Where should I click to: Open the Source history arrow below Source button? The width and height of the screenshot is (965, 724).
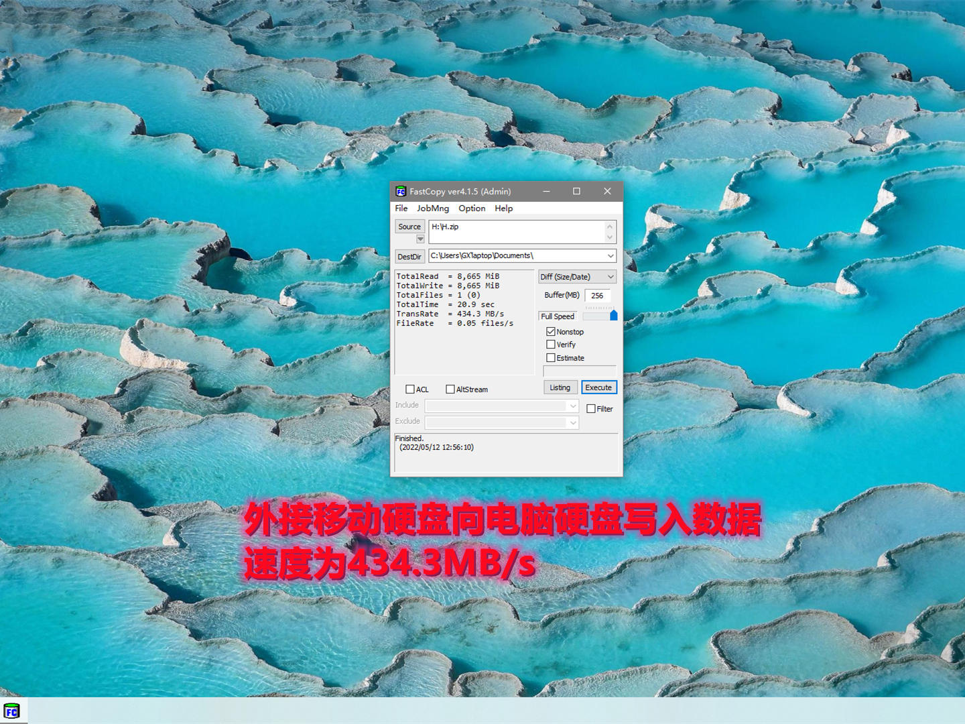coord(420,239)
